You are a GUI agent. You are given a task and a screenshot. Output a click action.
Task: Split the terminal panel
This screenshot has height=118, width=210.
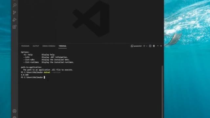[x=150, y=46]
